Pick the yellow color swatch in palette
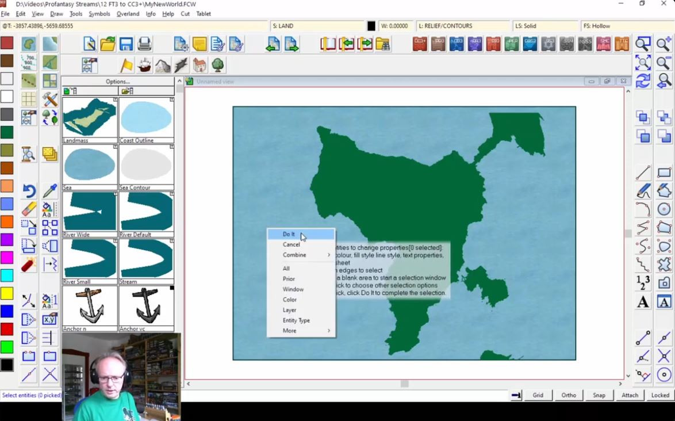Image resolution: width=675 pixels, height=421 pixels. [7, 293]
